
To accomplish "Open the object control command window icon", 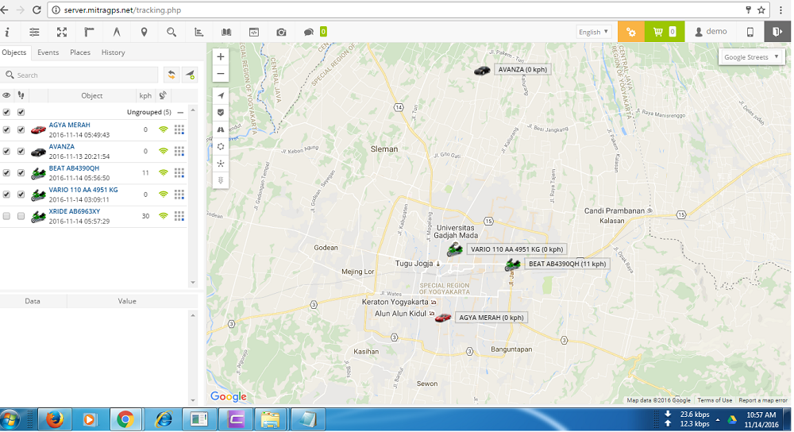I will [254, 32].
